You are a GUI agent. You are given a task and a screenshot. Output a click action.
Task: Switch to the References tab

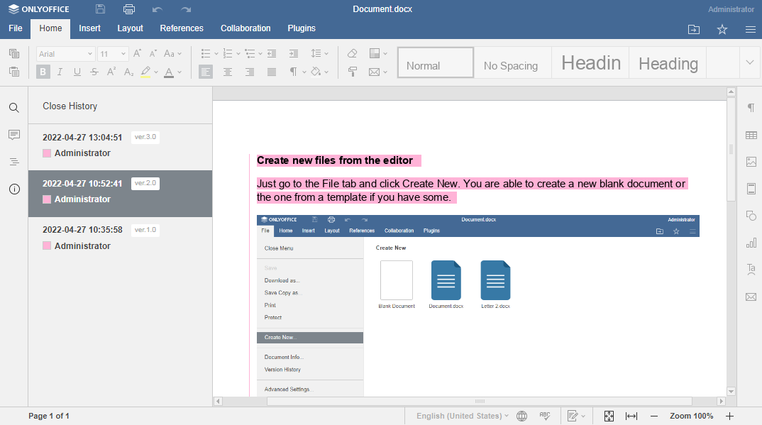(x=182, y=28)
